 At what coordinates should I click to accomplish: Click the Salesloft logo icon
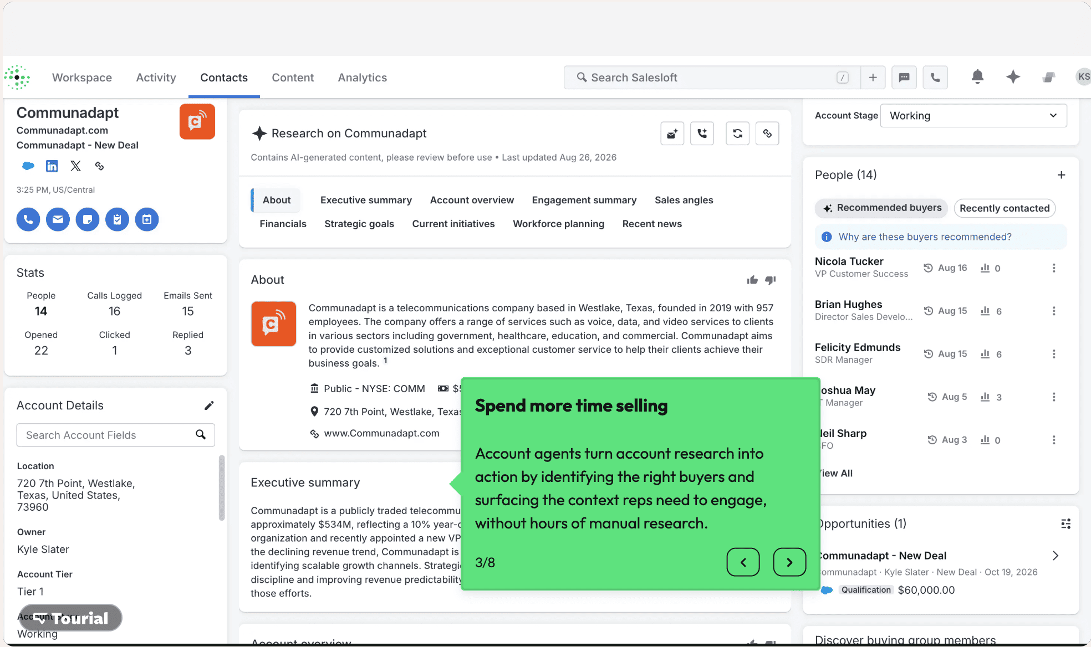(x=17, y=78)
